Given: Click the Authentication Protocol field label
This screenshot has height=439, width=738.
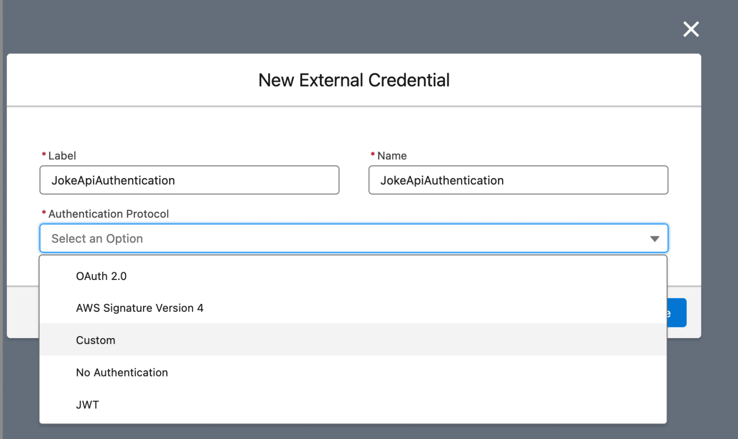Looking at the screenshot, I should tap(109, 214).
